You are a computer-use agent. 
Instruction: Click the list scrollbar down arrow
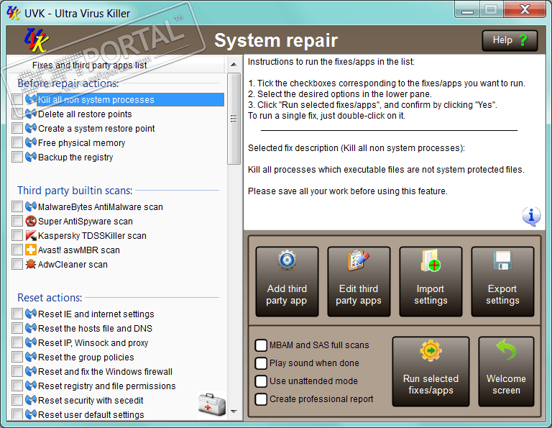(234, 411)
